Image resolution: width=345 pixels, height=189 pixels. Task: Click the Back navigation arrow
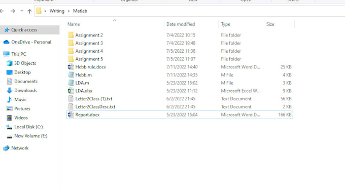pos(2,11)
